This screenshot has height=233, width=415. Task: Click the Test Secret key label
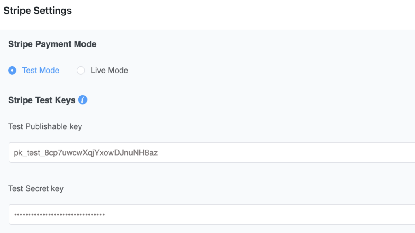pyautogui.click(x=36, y=188)
